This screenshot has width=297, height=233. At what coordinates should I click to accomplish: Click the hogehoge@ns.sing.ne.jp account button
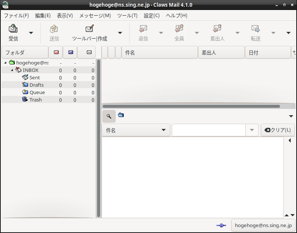[x=263, y=225]
